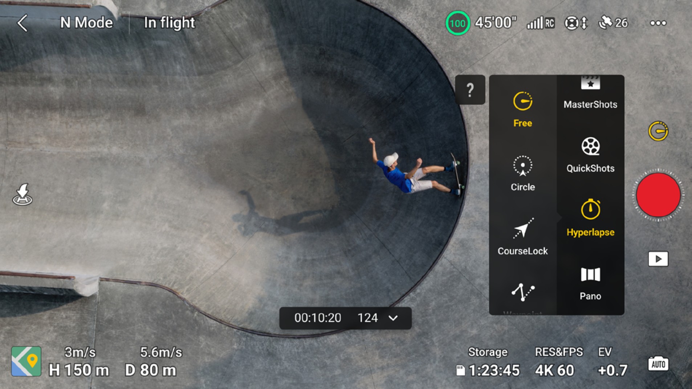Select Free hyperlapse mode
This screenshot has height=389, width=692.
point(522,110)
